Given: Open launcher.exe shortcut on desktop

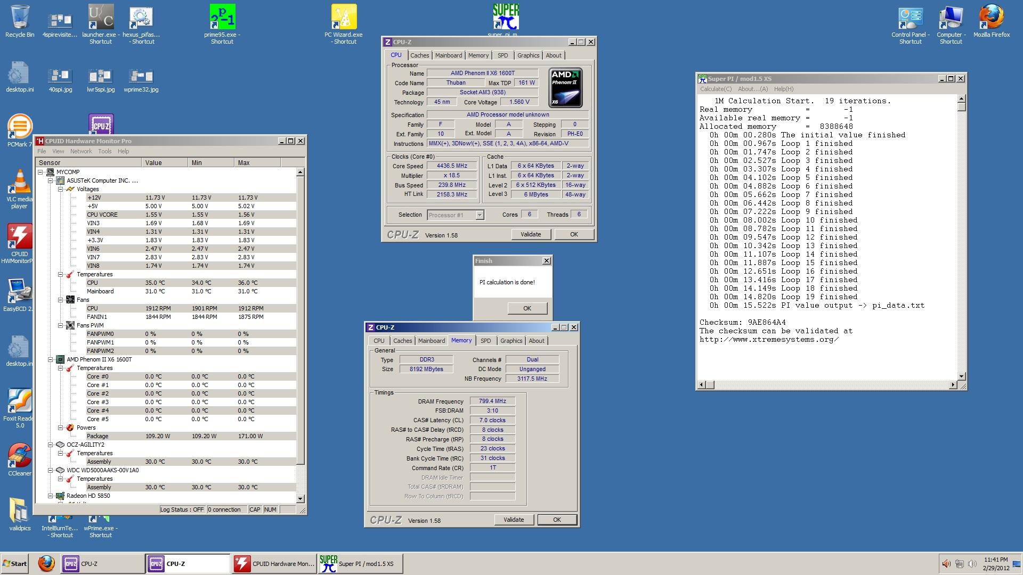Looking at the screenshot, I should pyautogui.click(x=101, y=24).
